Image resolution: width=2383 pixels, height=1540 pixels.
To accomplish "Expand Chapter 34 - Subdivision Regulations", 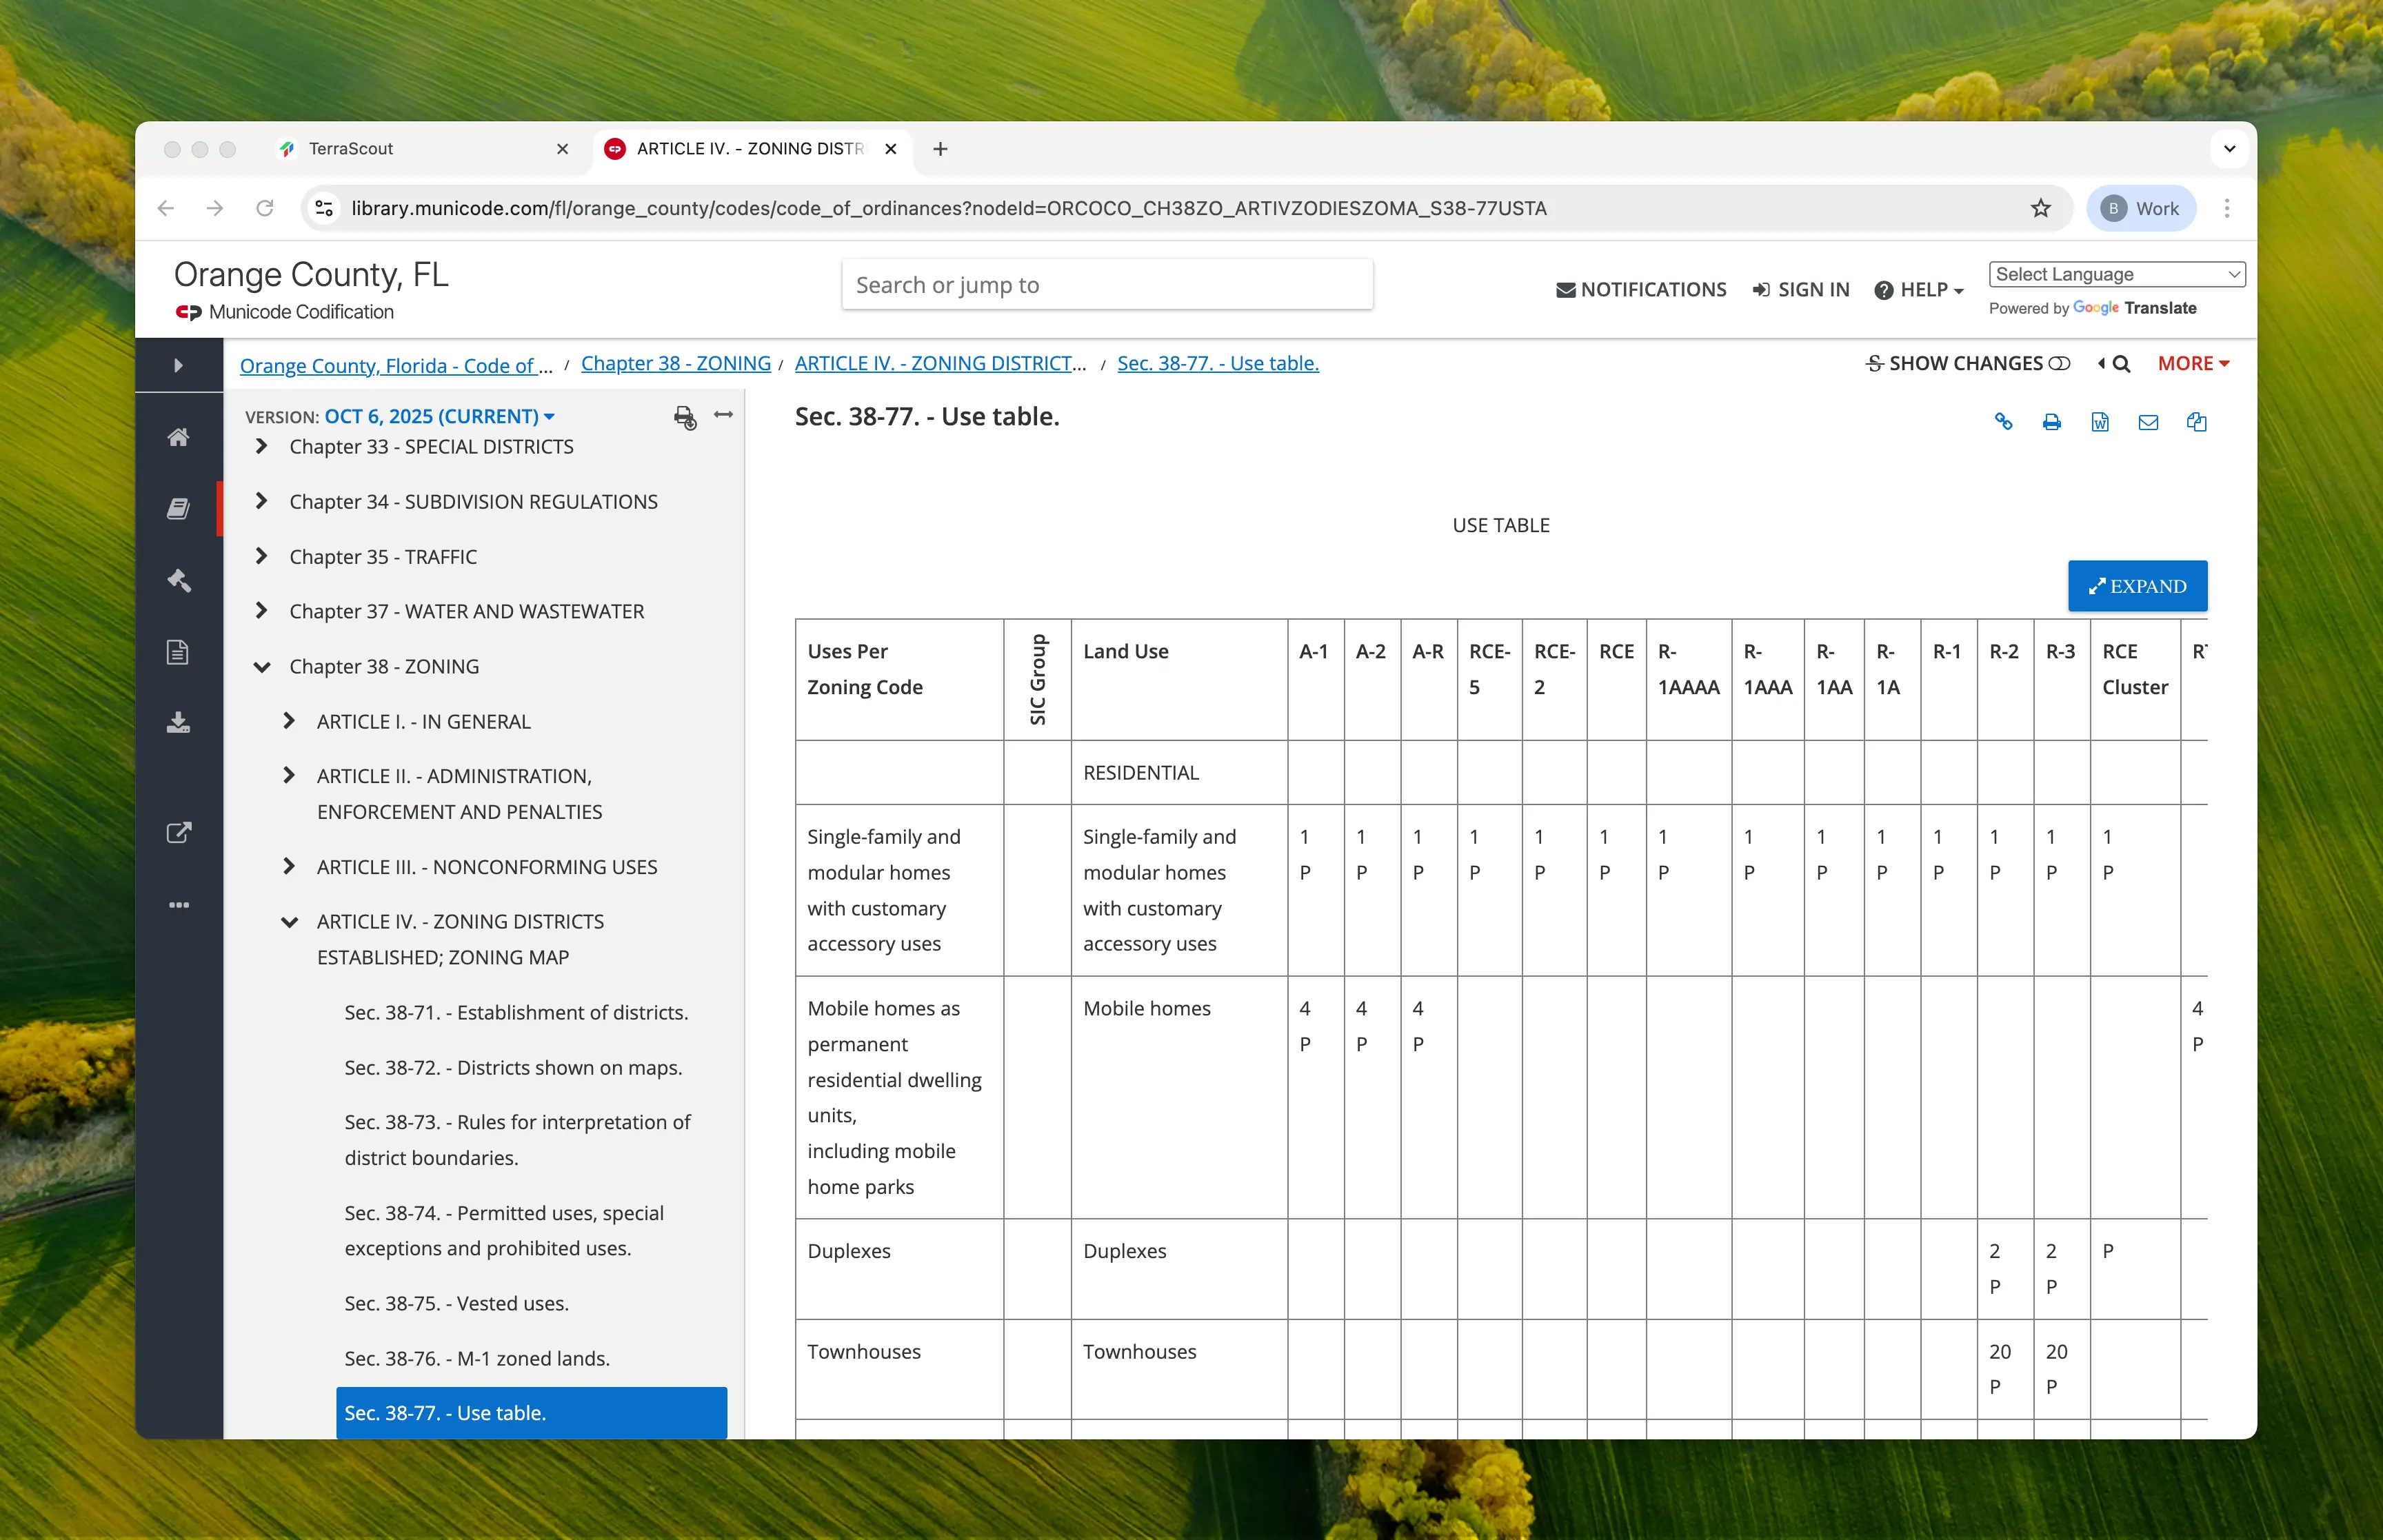I will point(261,501).
